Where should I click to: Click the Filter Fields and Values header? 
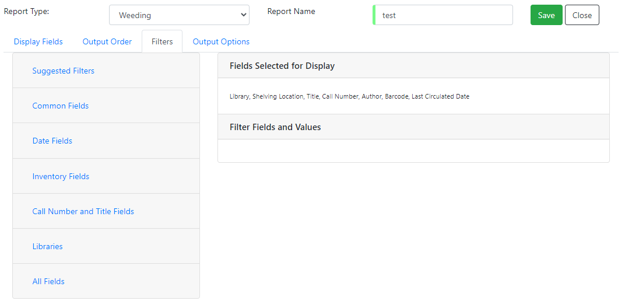pos(414,127)
